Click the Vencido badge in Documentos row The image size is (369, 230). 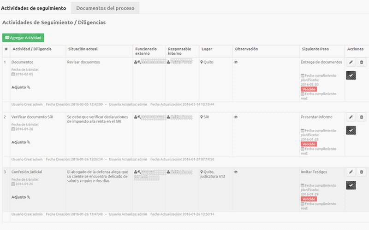[309, 89]
